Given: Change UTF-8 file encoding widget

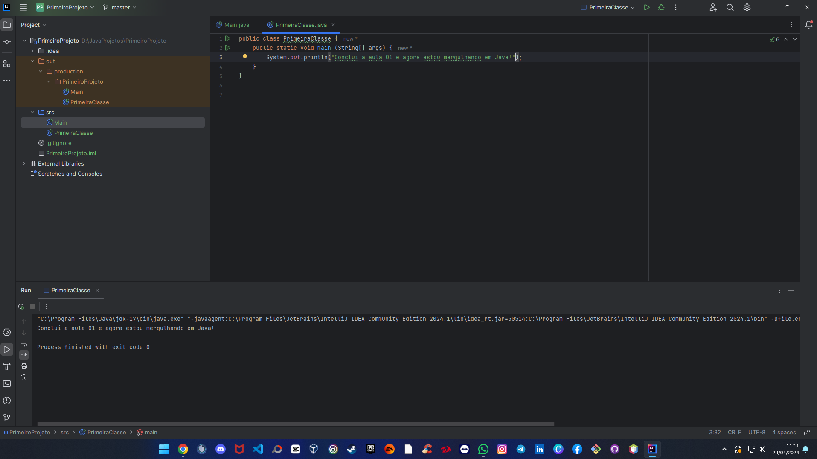Looking at the screenshot, I should point(756,433).
